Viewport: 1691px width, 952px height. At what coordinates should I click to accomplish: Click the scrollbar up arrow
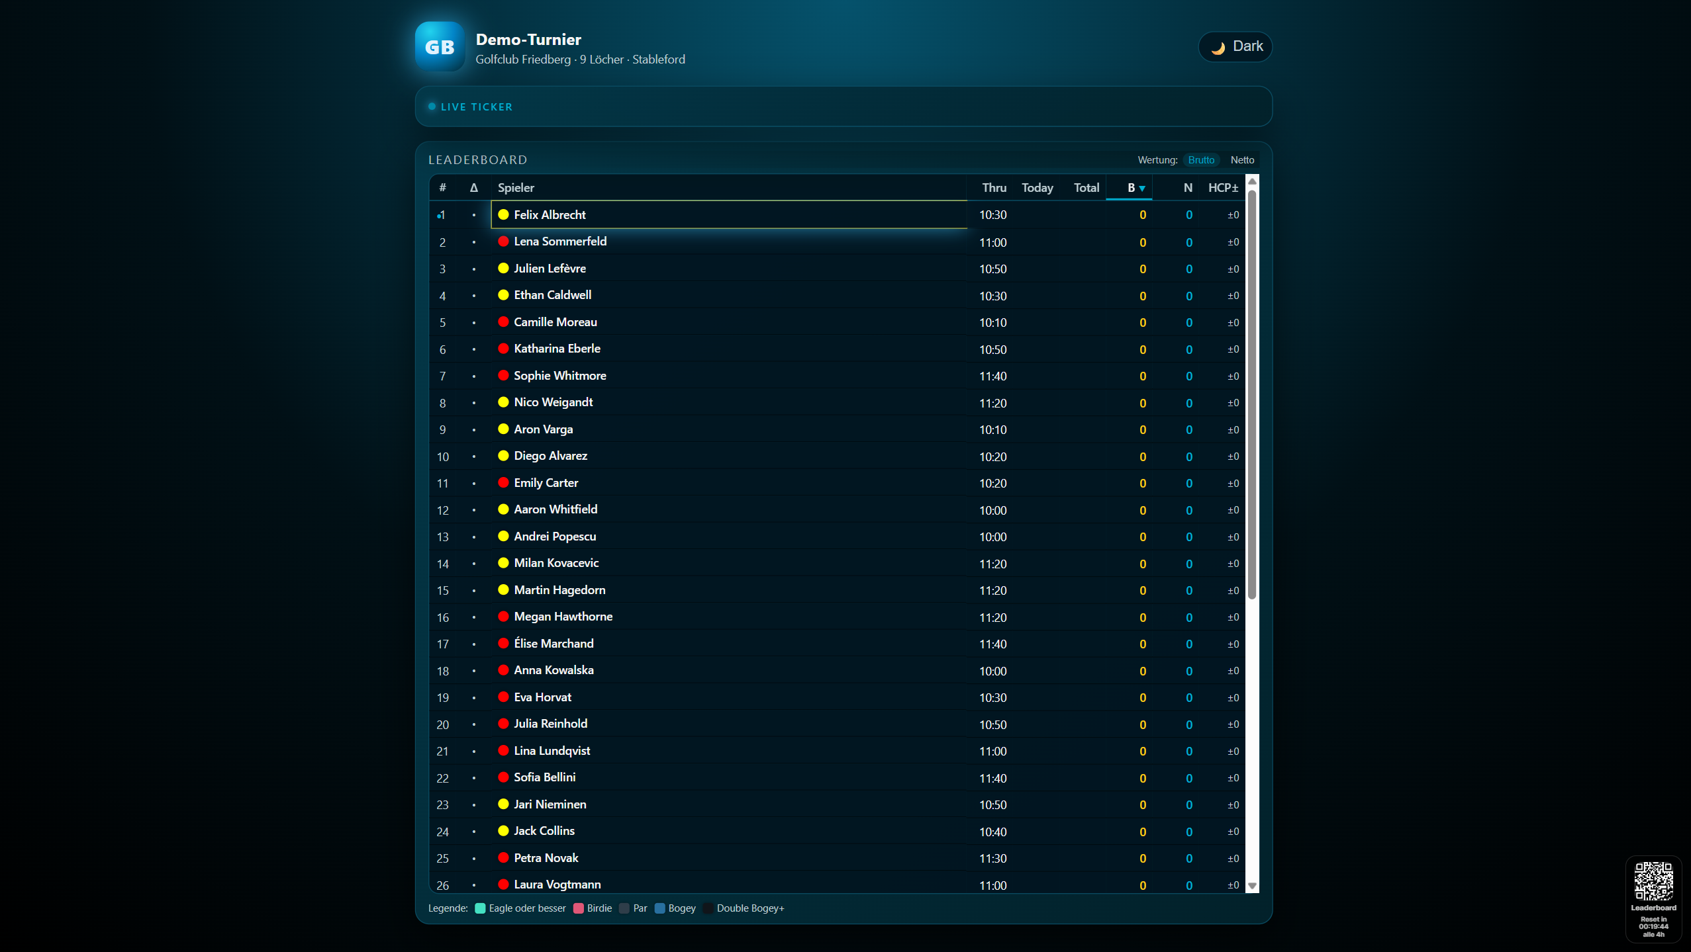click(x=1252, y=181)
